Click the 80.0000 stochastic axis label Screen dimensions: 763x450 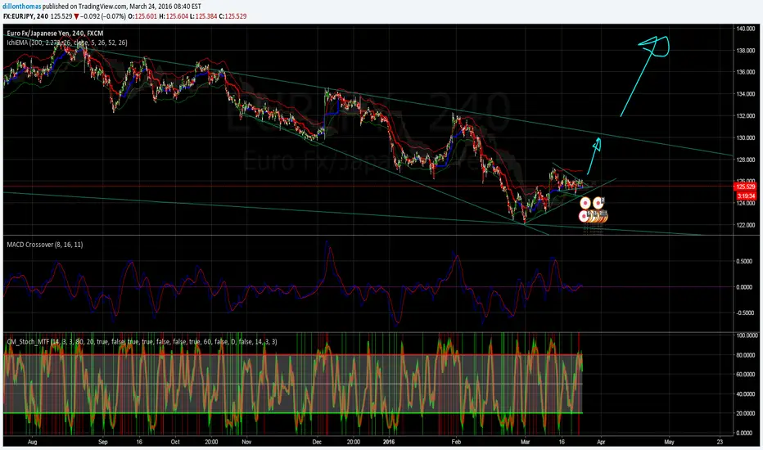pyautogui.click(x=746, y=355)
